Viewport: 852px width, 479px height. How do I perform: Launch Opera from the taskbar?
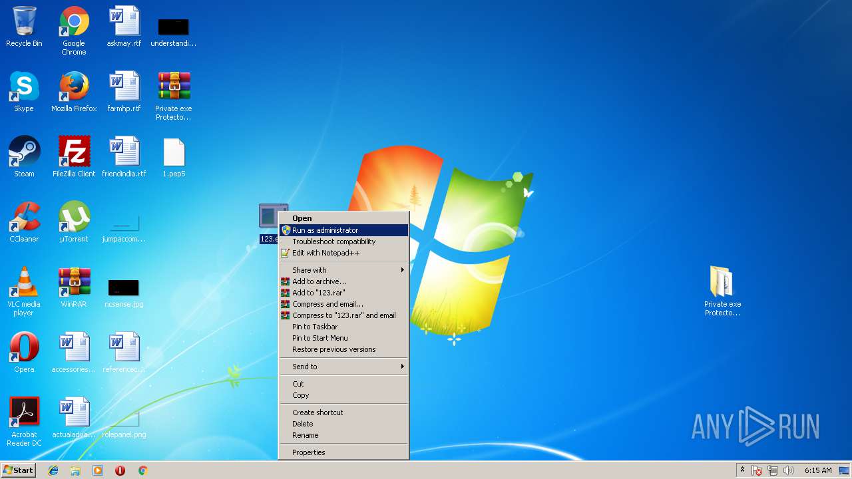click(x=120, y=470)
